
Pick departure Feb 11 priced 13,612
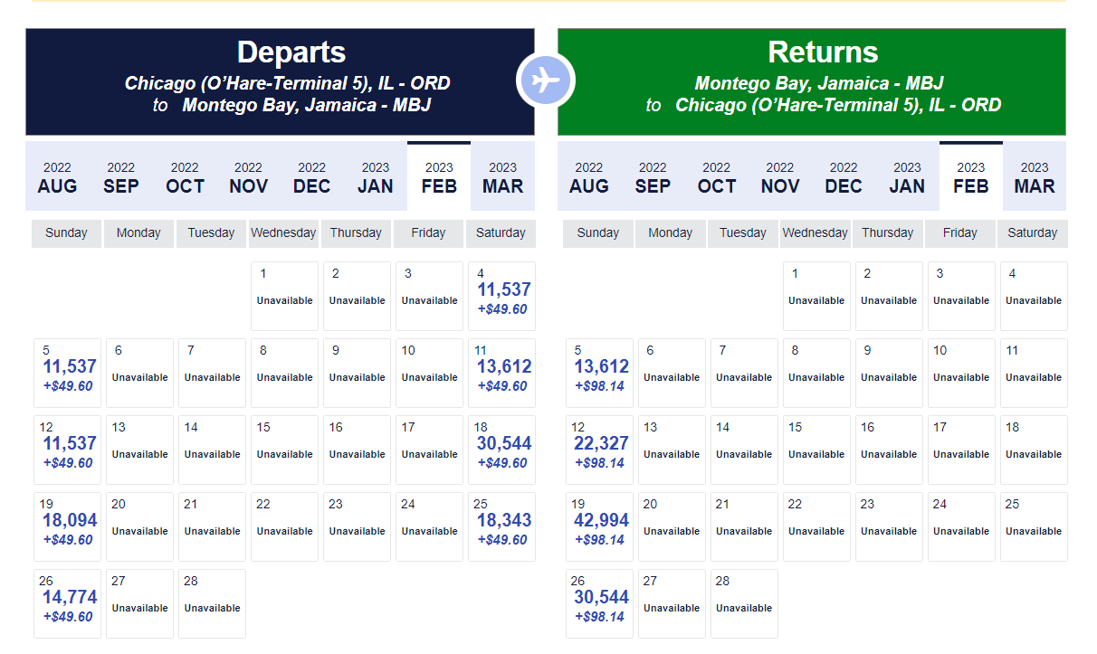click(502, 374)
